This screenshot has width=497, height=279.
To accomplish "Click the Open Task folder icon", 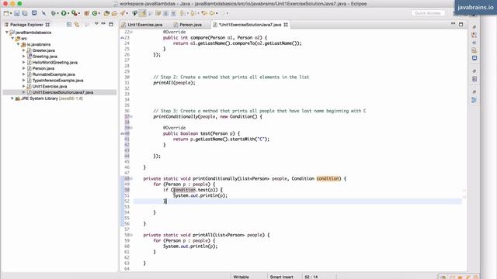I will coord(114,13).
